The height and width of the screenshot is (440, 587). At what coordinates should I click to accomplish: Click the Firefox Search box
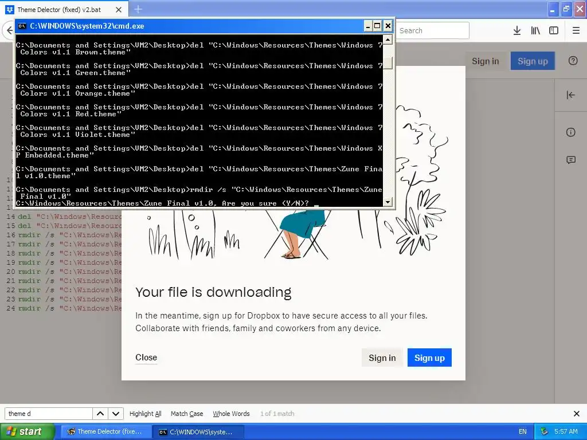(432, 30)
